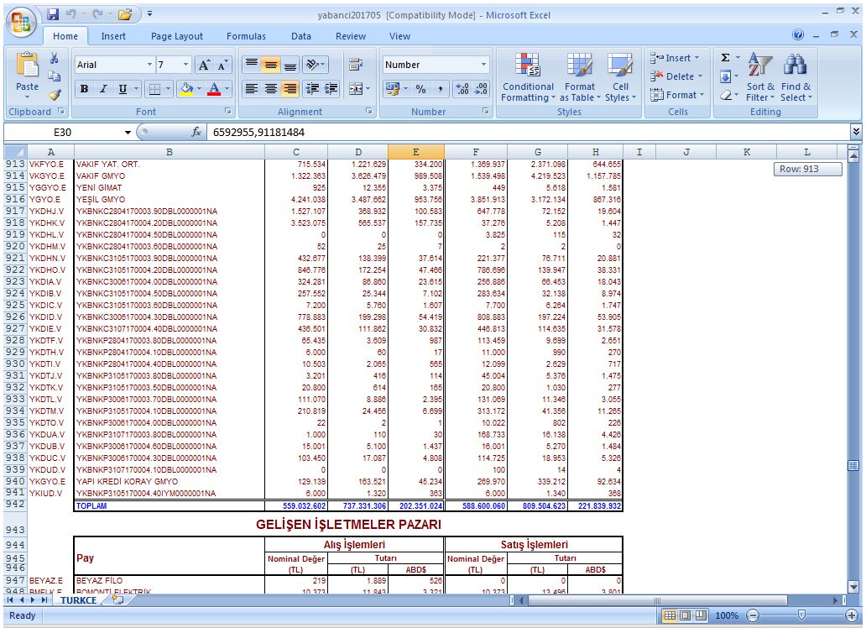Open the Page Layout ribbon tab
This screenshot has height=628, width=866.
pos(177,36)
